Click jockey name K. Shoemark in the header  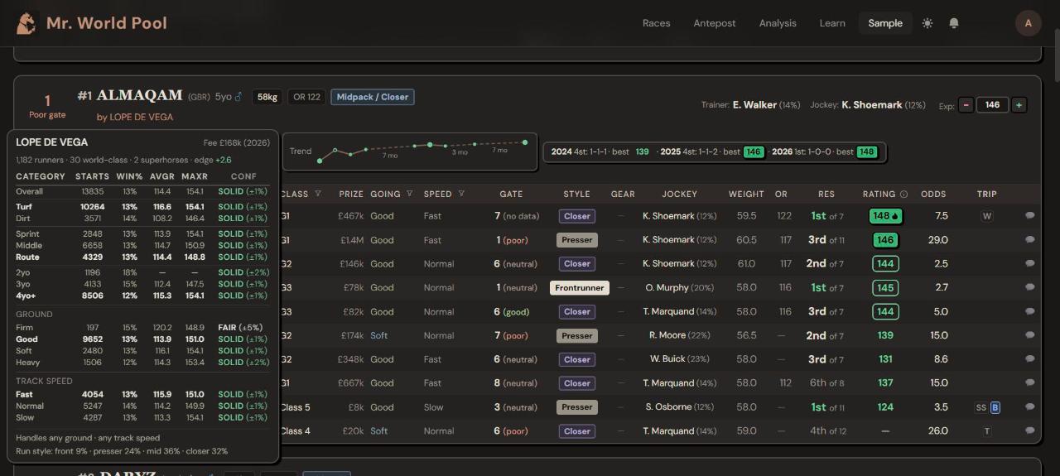tap(872, 105)
